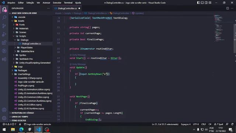The height and width of the screenshot is (133, 236).
Task: Open the Manage gear settings icon
Action: (4, 118)
